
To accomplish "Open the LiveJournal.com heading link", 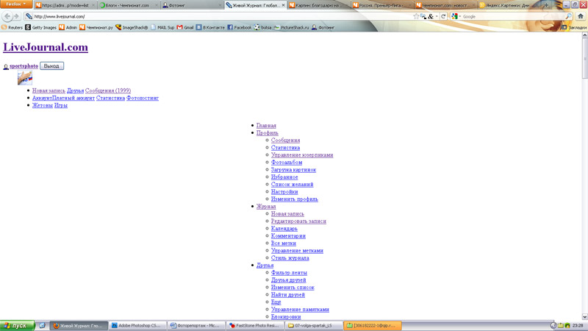I will click(46, 47).
